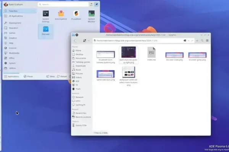The height and width of the screenshot is (152, 229).
Task: Open Pictures in Dolphin Places
Action: (82, 74)
